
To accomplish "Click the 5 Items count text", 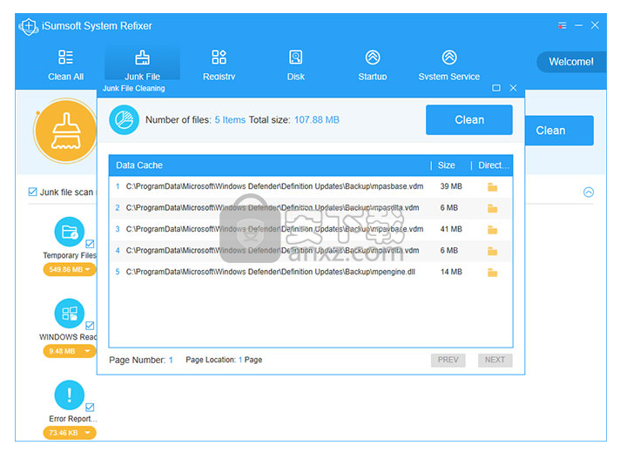I will tap(230, 120).
